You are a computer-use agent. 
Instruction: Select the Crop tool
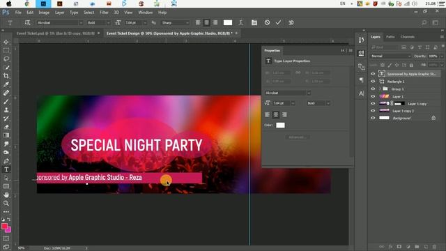pyautogui.click(x=6, y=76)
